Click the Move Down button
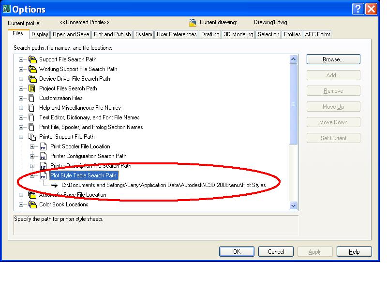 (333, 122)
